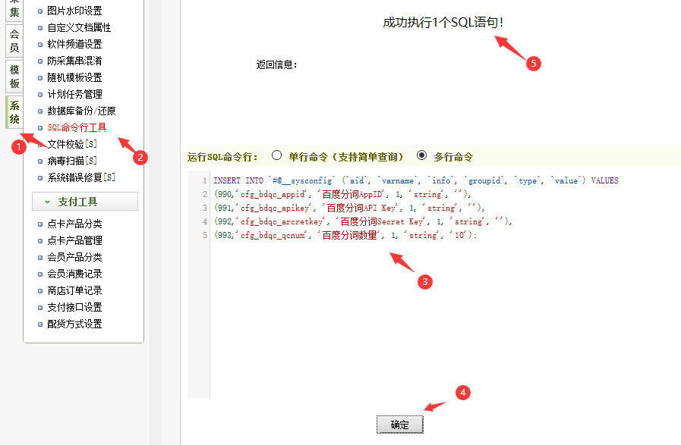This screenshot has width=681, height=445.
Task: Click the bullet icon beside 病毒扫描[S]
Action: point(41,161)
